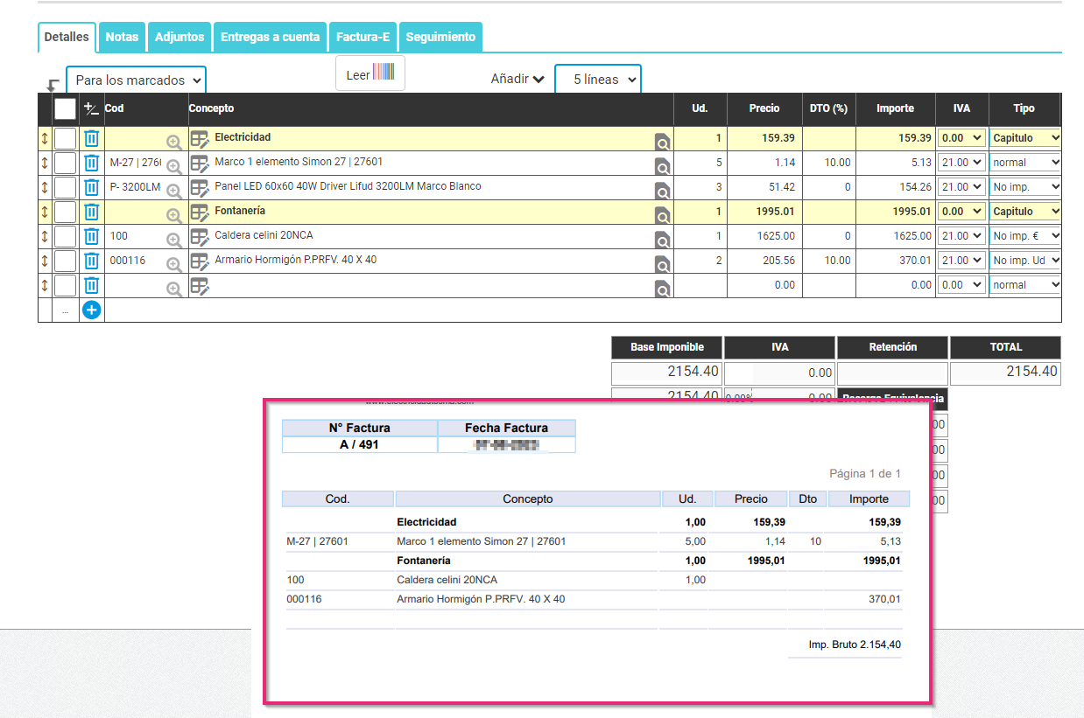Check the select-all checkbox in the header
1084x718 pixels.
pos(65,107)
